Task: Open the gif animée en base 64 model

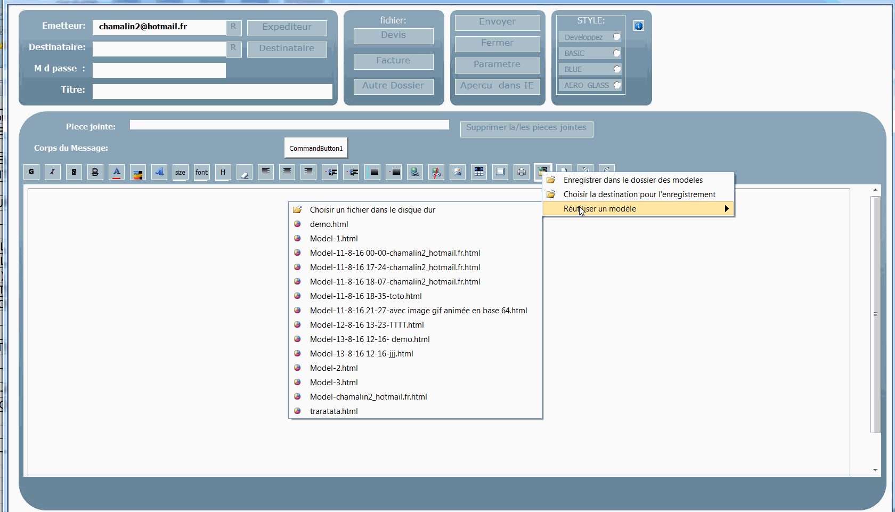Action: [415, 311]
